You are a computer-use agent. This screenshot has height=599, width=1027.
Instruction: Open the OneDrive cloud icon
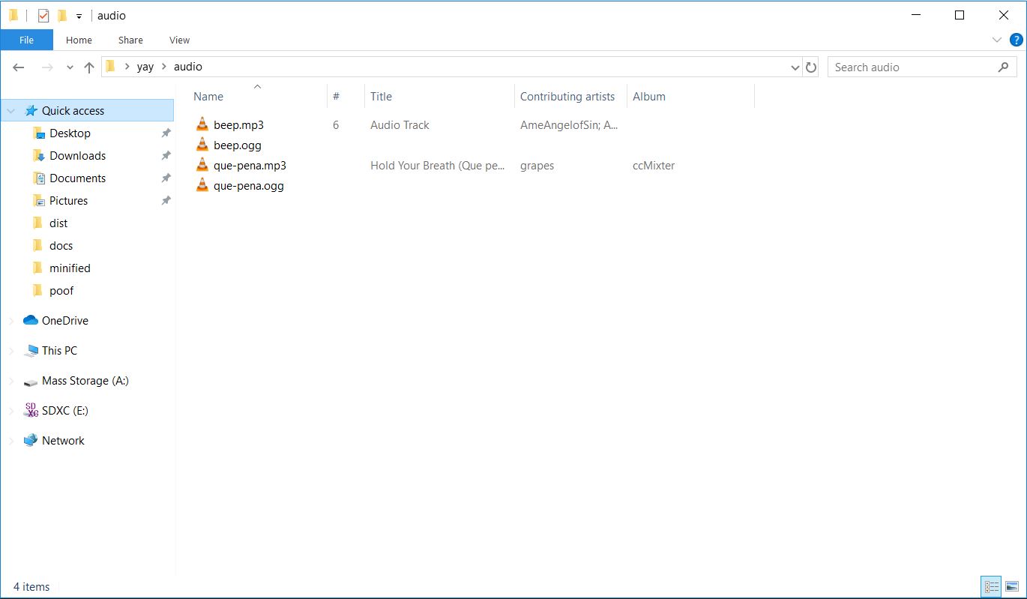click(x=31, y=321)
